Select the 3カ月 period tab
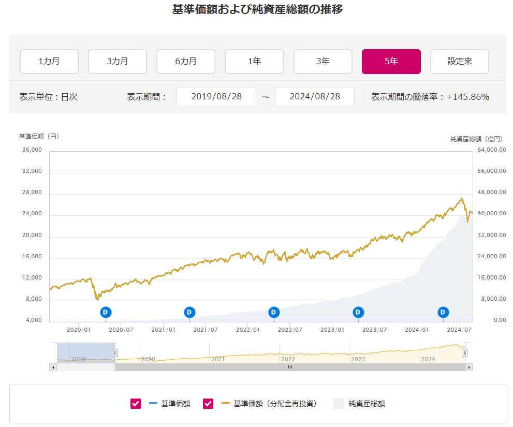 point(118,62)
